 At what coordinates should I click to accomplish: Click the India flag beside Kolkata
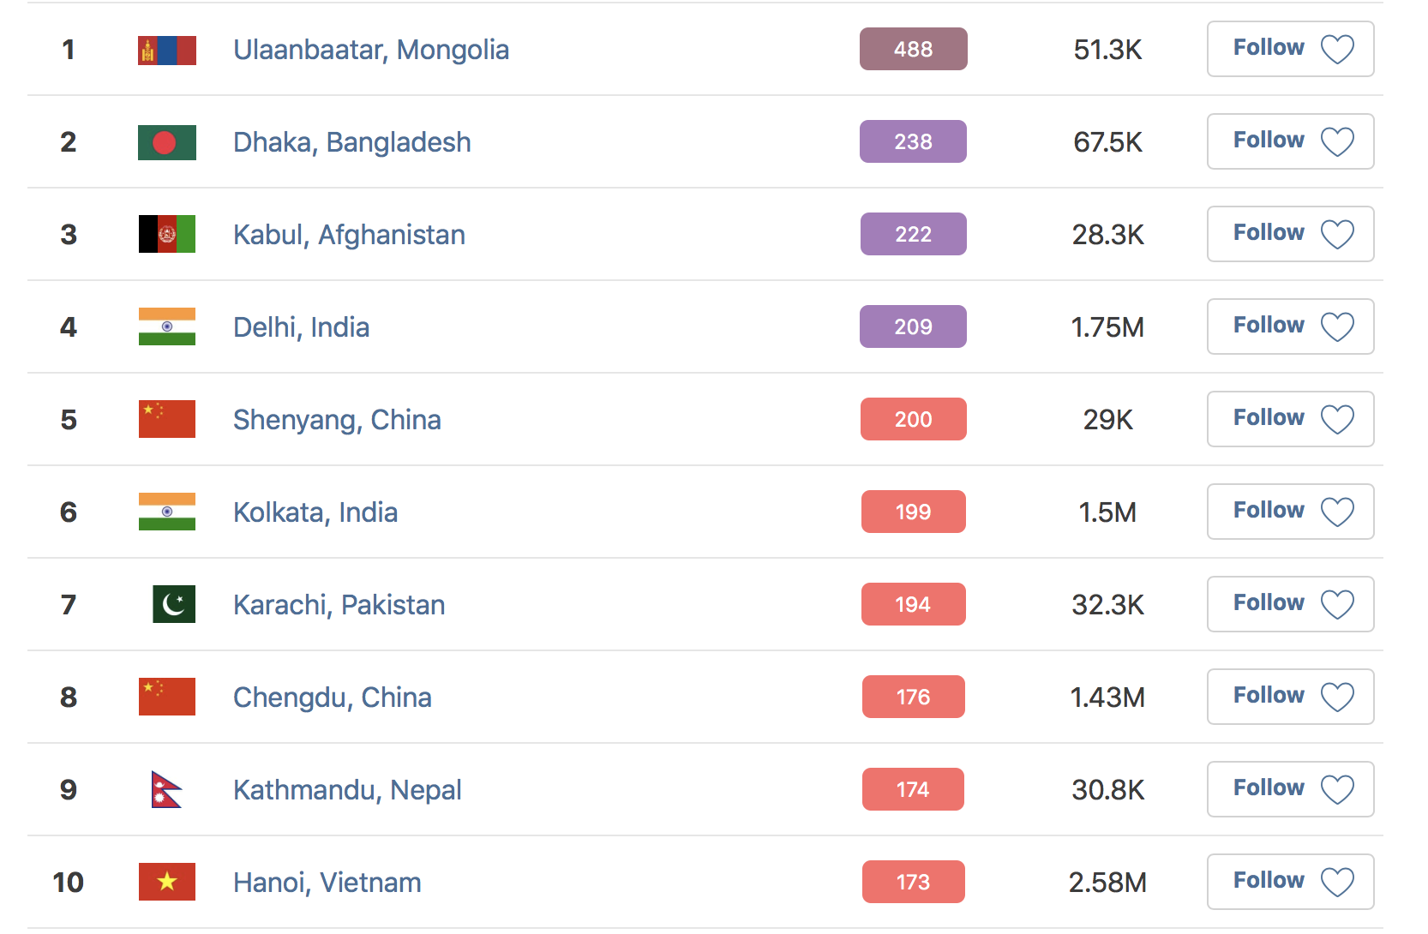[x=167, y=512]
